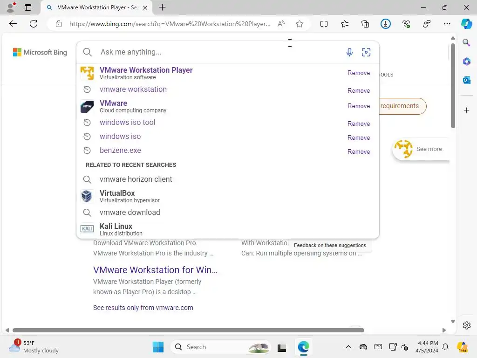Remove windows iso history entry
The width and height of the screenshot is (477, 358).
[x=359, y=138]
